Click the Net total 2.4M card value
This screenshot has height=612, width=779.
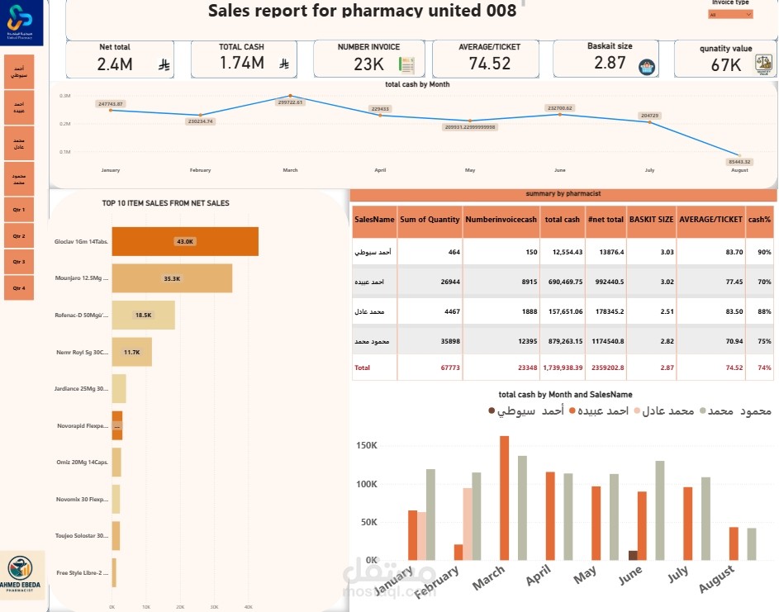[x=115, y=64]
